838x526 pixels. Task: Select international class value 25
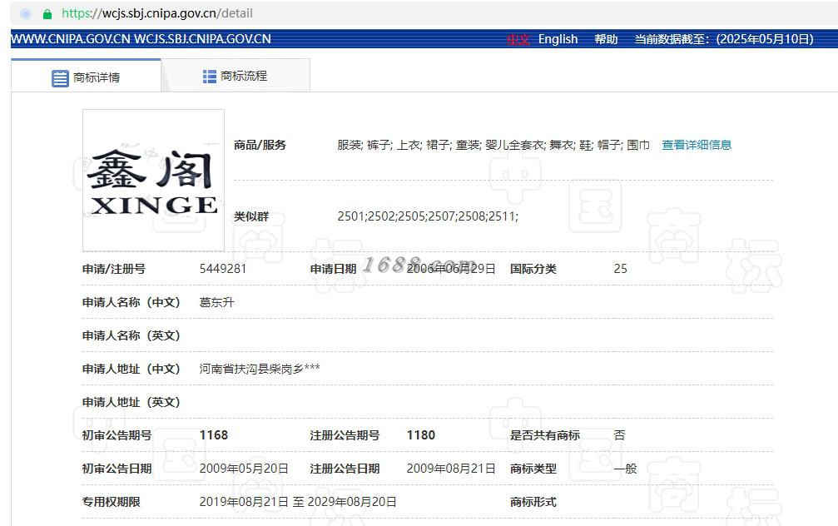coord(621,268)
